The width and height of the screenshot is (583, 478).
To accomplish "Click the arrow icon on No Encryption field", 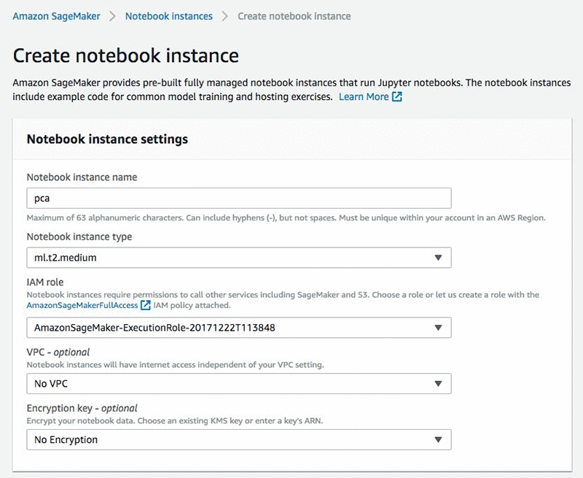I will click(438, 439).
